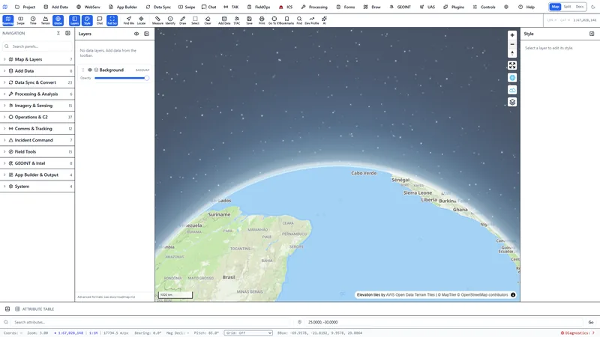Adjust the Background opacity slider

[x=122, y=78]
